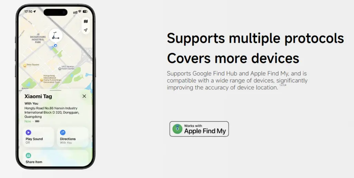Screen dimensions: 354x178
Task: Close the Xiaomi Tag panel
Action: pos(84,96)
